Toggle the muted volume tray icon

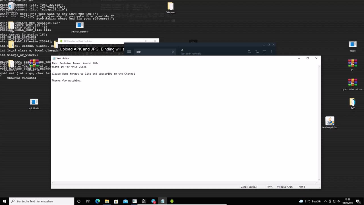coord(339,201)
